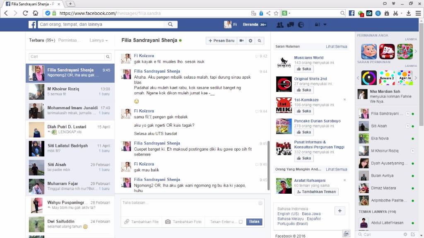Dismiss the 1st-Kamikaze page suggestion
The width and height of the screenshot is (424, 238).
(x=344, y=99)
